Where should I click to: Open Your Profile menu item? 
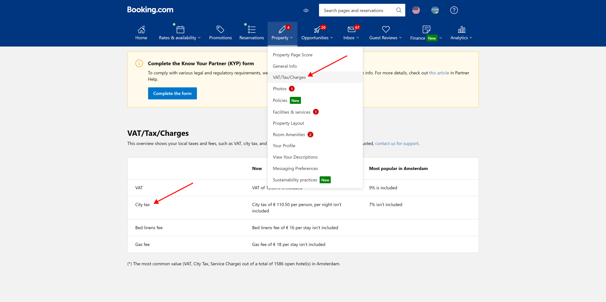(x=315, y=146)
